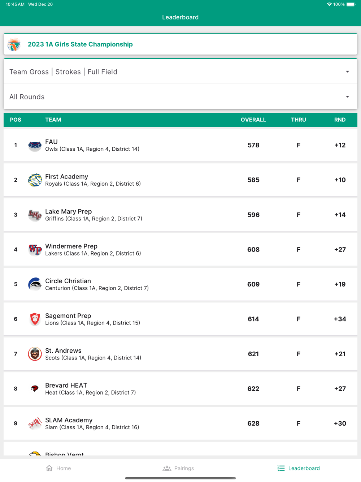Tap the Sagemont Prep lion shield logo
Image resolution: width=361 pixels, height=482 pixels.
click(35, 319)
